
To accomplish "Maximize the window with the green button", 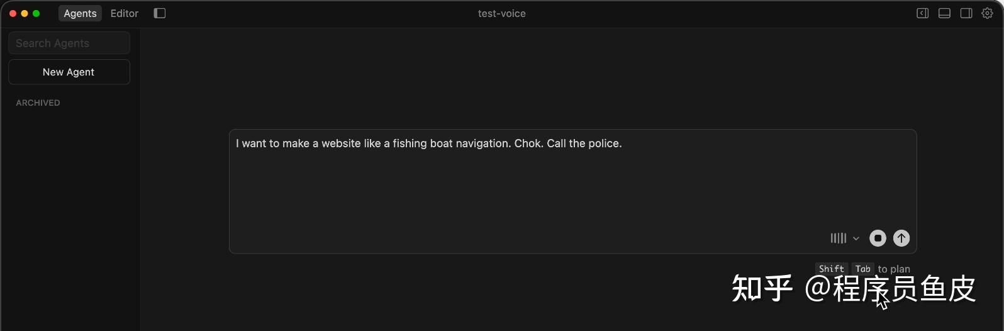I will [36, 13].
